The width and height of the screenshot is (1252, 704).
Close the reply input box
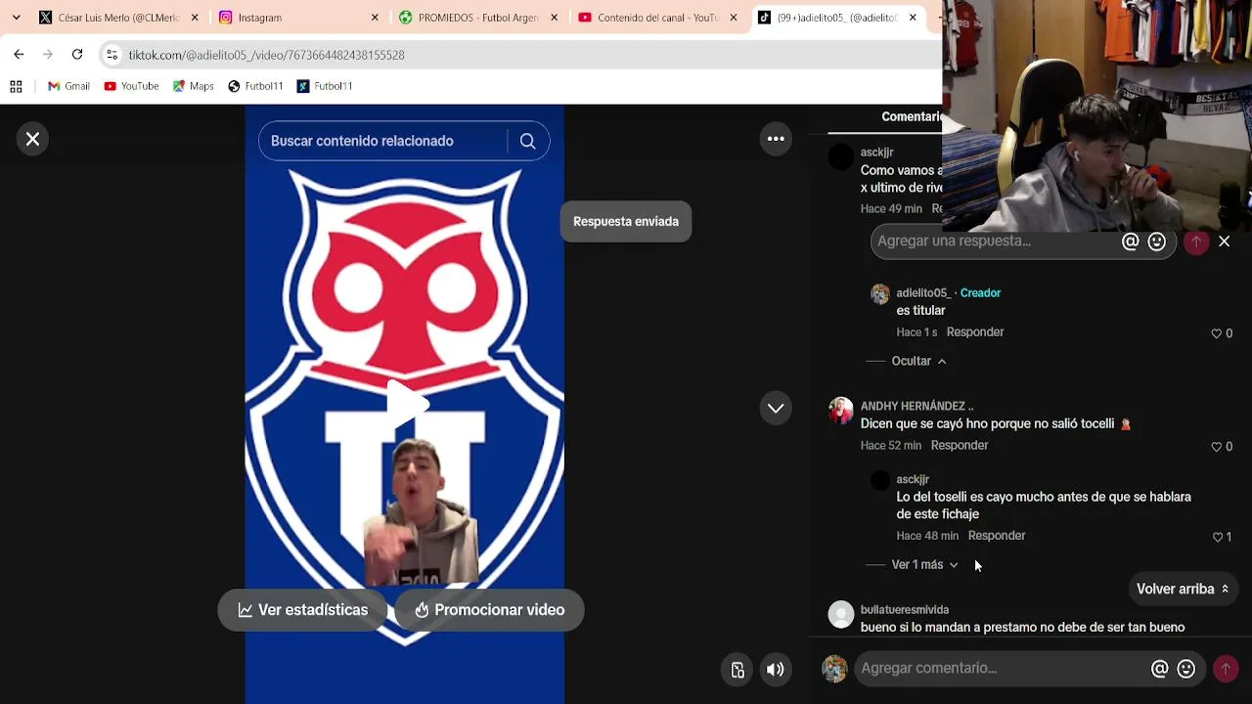tap(1224, 242)
